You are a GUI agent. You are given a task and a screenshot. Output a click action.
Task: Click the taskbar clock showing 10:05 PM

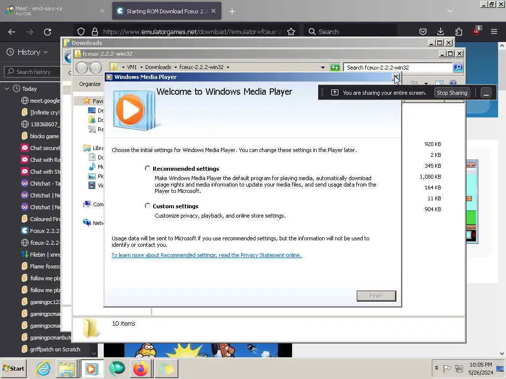click(481, 368)
